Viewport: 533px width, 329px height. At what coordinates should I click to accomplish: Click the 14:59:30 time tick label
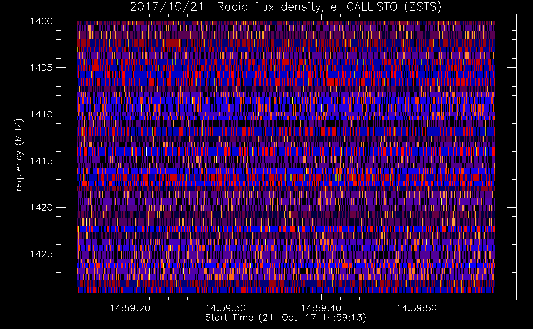pos(226,308)
